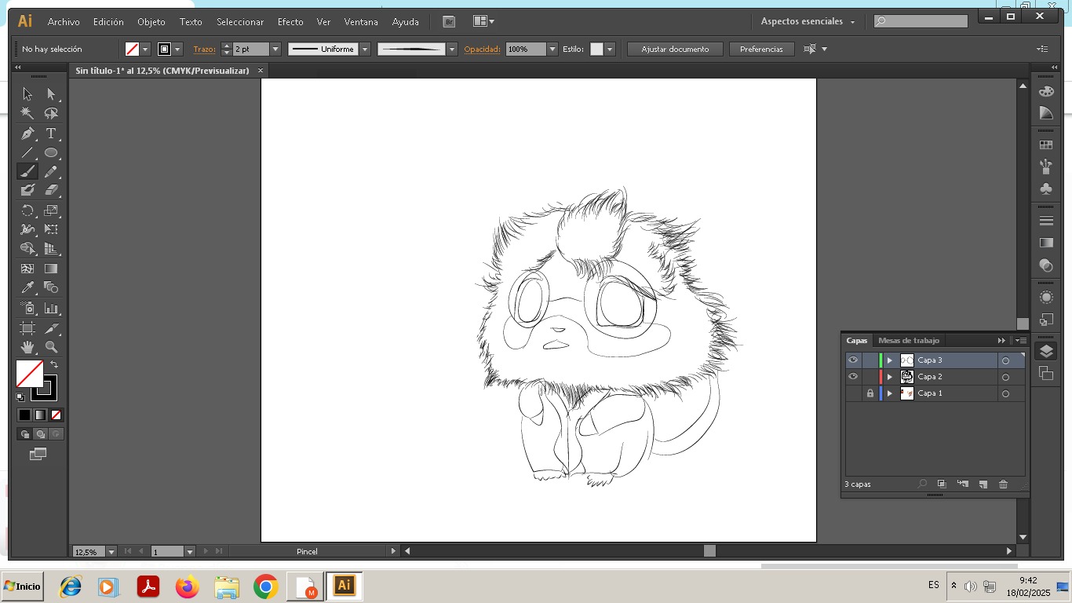Select the Eyedropper tool

click(27, 287)
